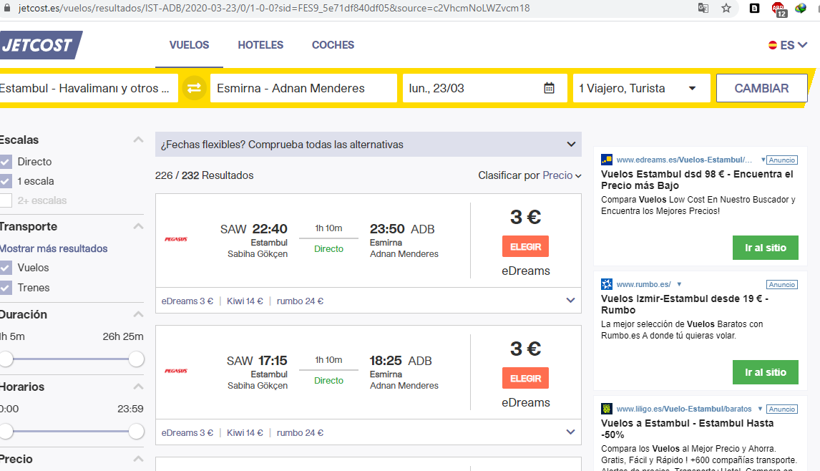This screenshot has width=820, height=471.
Task: Toggle the 1 escala checkbox
Action: coord(6,181)
